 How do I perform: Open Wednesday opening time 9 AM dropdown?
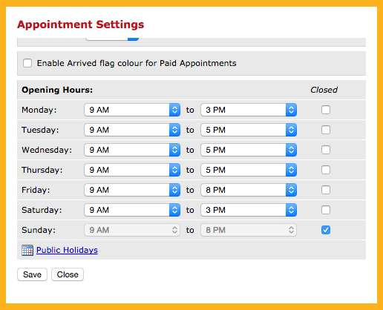click(x=132, y=150)
